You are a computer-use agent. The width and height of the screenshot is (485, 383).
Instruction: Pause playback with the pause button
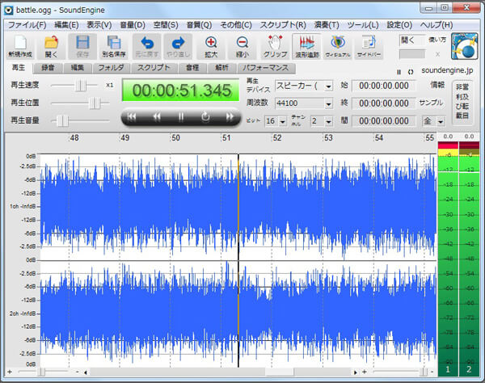(x=181, y=117)
